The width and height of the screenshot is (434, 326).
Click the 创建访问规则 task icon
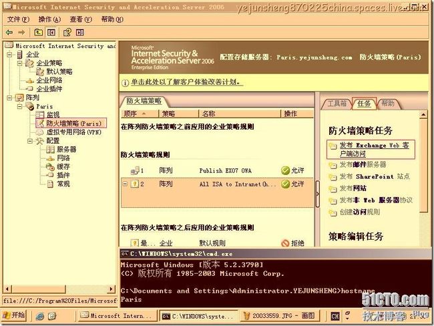(333, 212)
